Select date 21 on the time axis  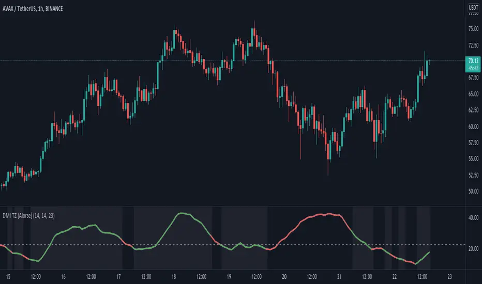(x=339, y=276)
